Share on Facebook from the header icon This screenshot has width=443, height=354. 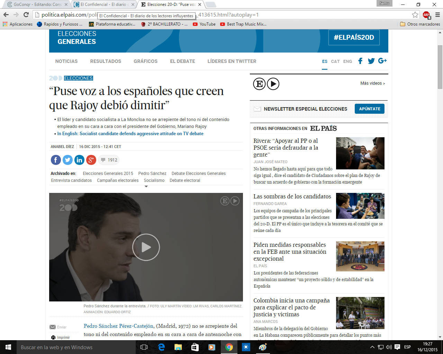(360, 61)
